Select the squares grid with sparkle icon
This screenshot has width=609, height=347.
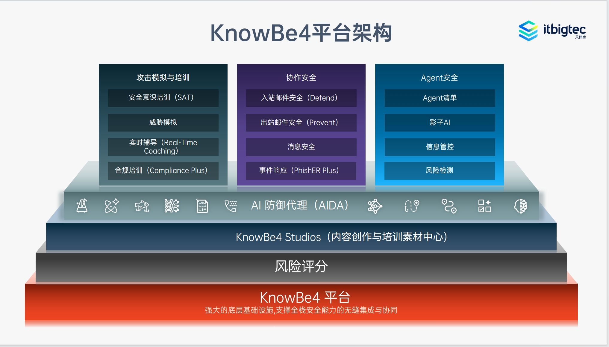(x=484, y=206)
